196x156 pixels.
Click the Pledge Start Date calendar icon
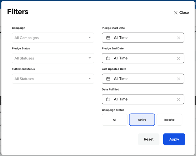(108, 38)
